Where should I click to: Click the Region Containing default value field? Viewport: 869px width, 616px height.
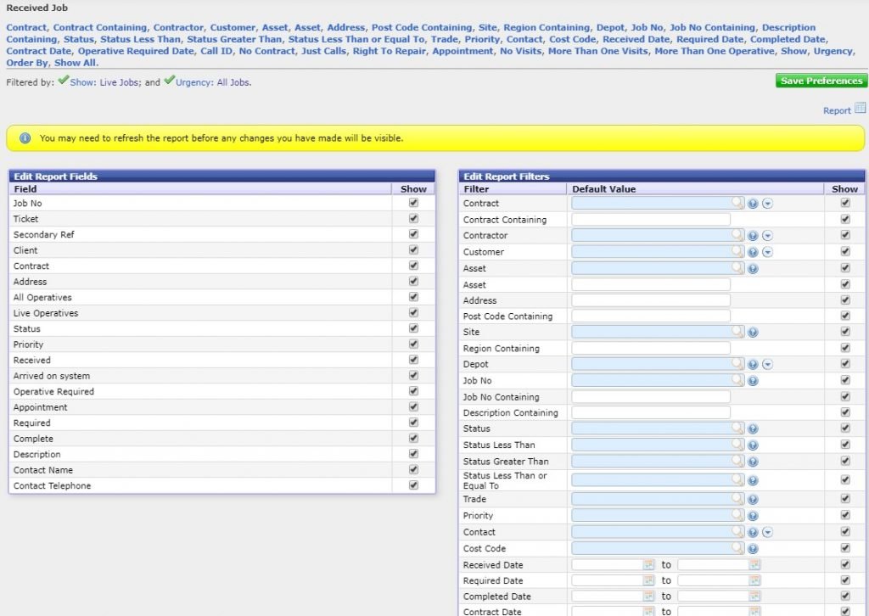651,348
